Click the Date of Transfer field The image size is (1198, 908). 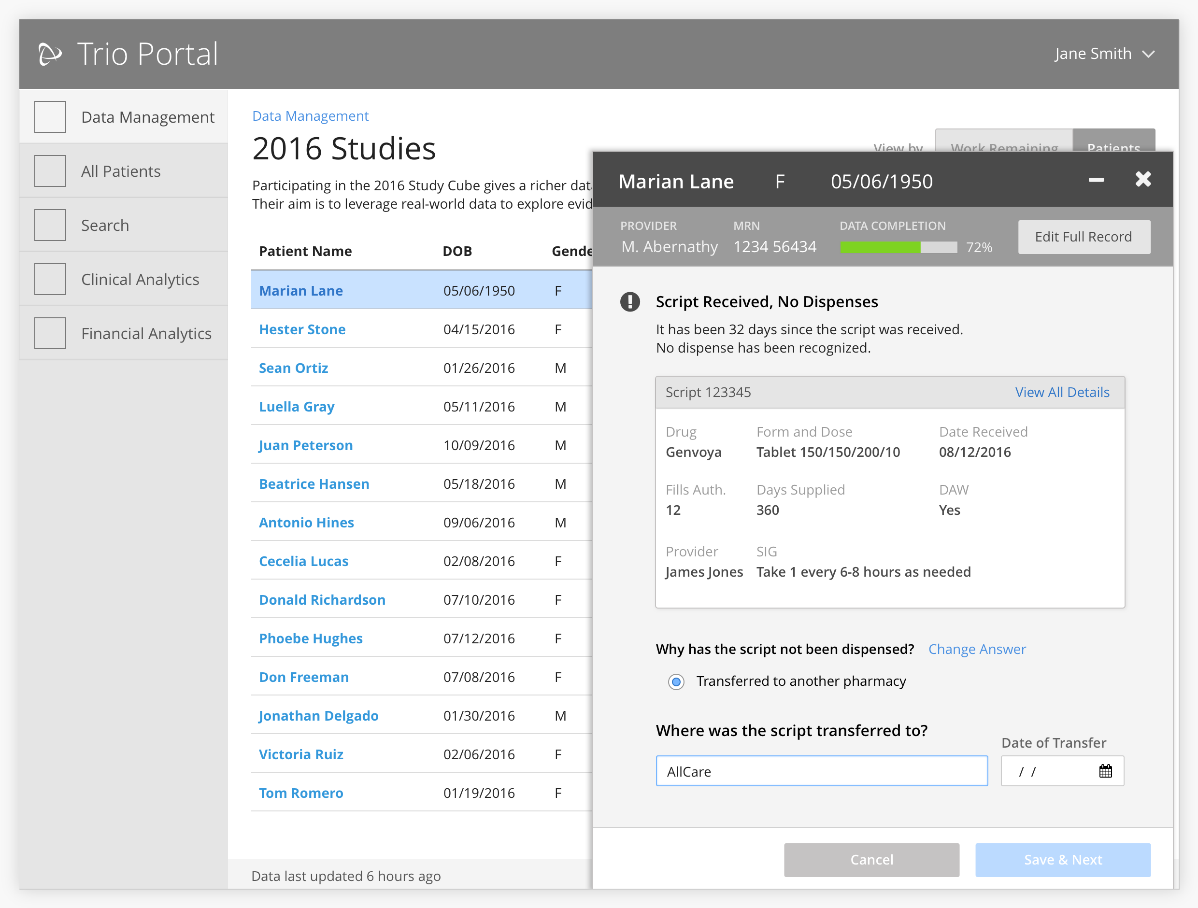pos(1062,771)
